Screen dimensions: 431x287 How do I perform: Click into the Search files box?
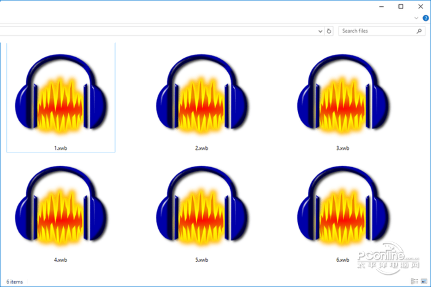click(x=382, y=31)
